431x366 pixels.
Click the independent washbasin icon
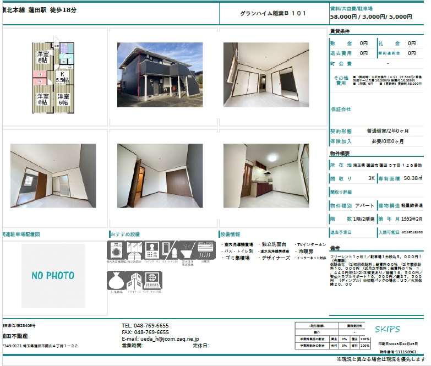pos(134,252)
